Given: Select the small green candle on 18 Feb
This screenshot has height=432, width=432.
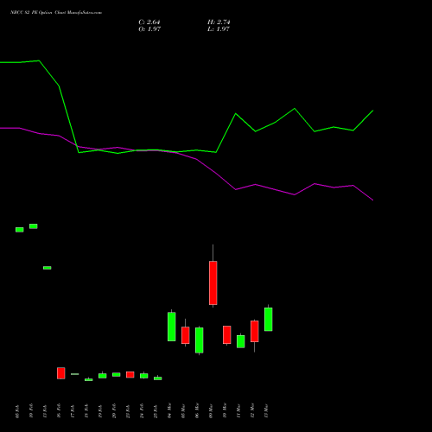Looking at the screenshot, I should (x=89, y=380).
